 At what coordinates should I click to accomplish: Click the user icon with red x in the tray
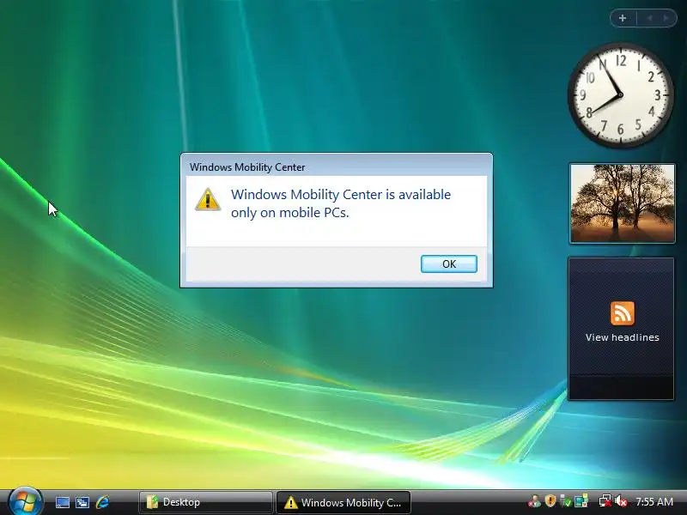pos(534,501)
